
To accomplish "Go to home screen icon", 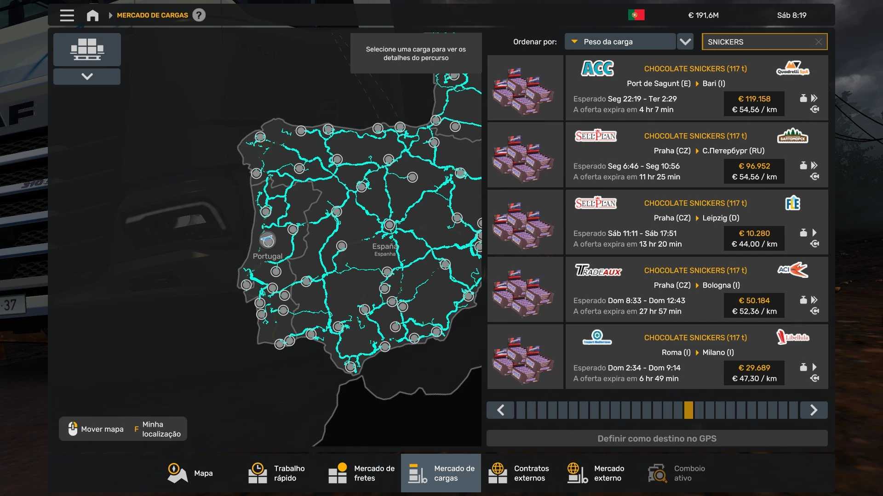I will [92, 15].
